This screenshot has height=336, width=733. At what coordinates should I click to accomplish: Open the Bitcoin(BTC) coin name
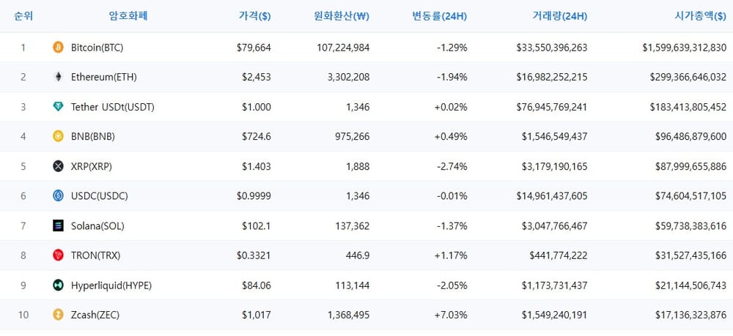pos(97,48)
